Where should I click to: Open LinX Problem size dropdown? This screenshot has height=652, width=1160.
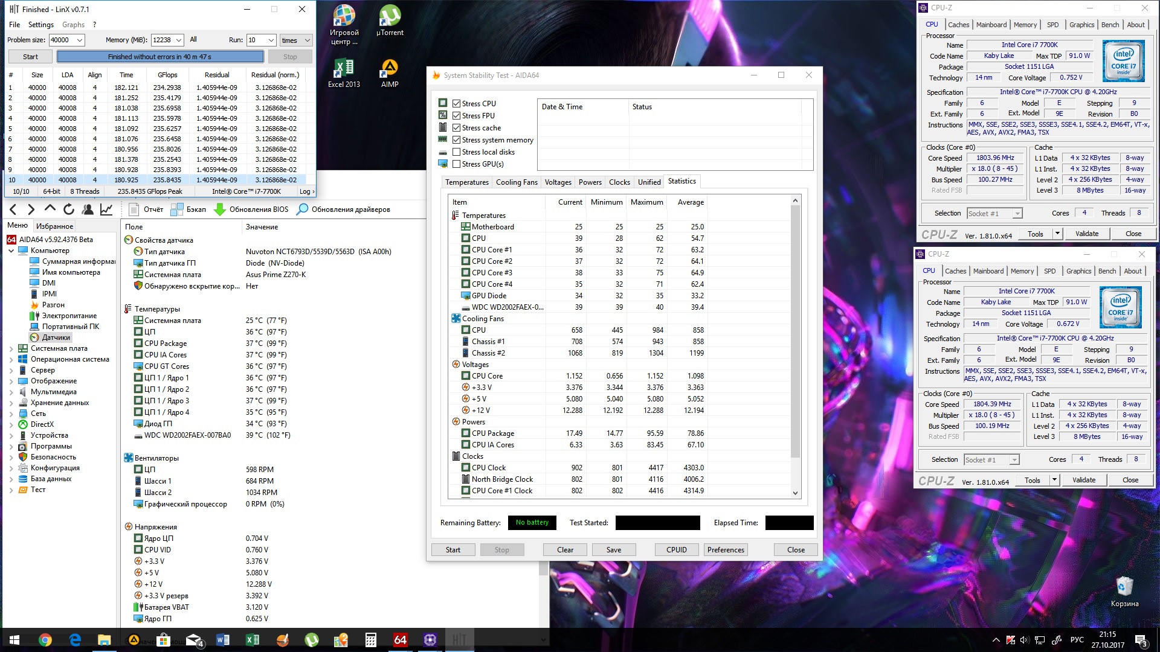tap(80, 40)
